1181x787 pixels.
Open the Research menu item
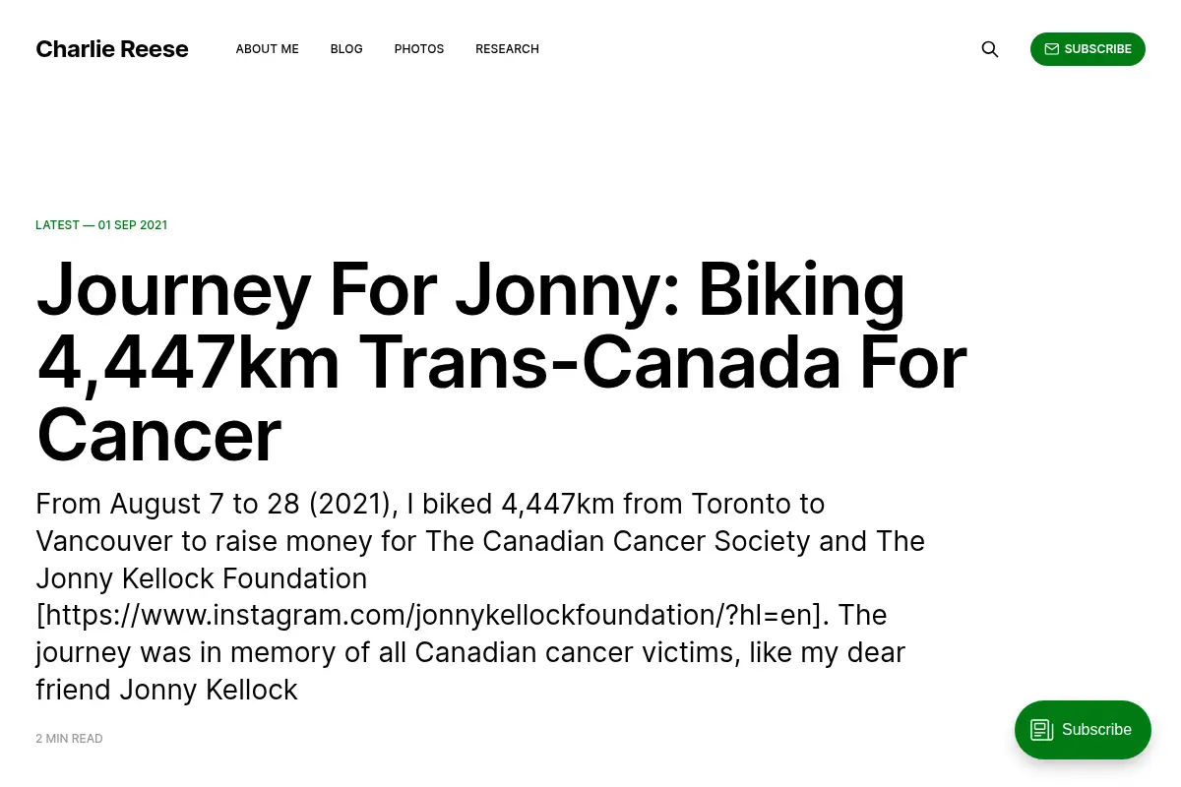(507, 49)
